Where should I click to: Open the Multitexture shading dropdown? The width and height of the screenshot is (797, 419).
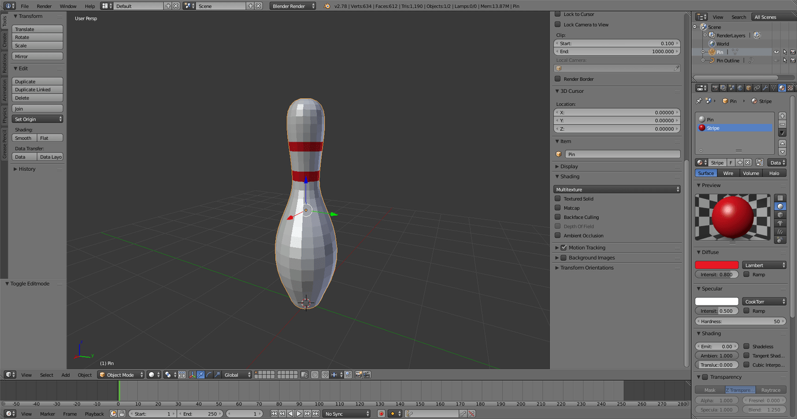(x=617, y=190)
